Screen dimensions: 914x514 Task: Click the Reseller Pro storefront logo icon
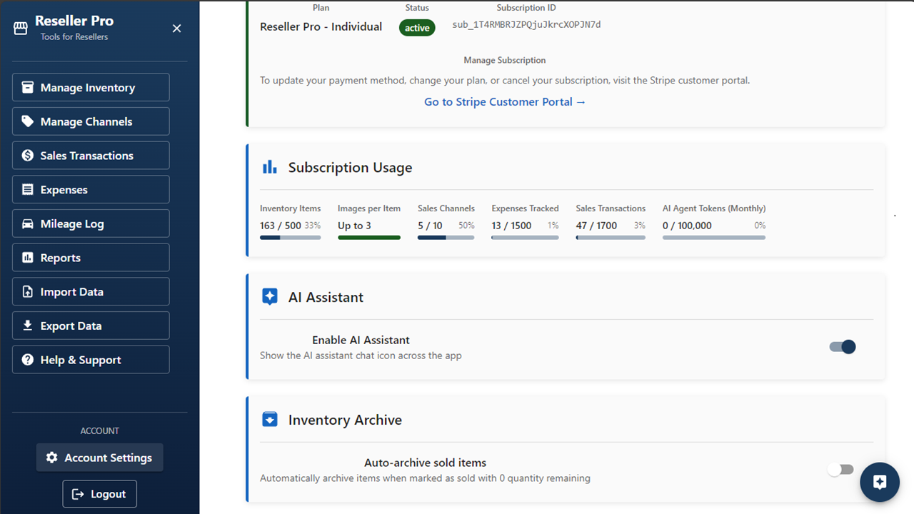click(21, 28)
